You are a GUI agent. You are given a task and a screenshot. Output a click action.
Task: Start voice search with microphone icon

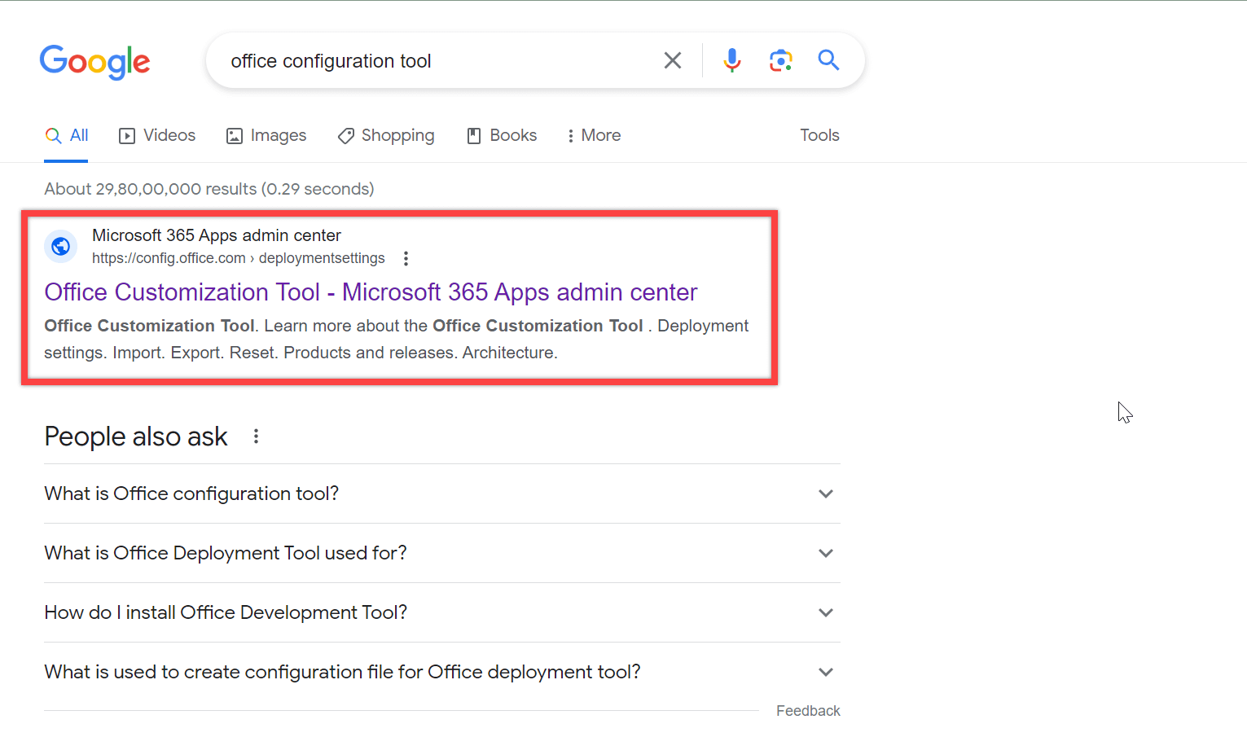tap(731, 60)
